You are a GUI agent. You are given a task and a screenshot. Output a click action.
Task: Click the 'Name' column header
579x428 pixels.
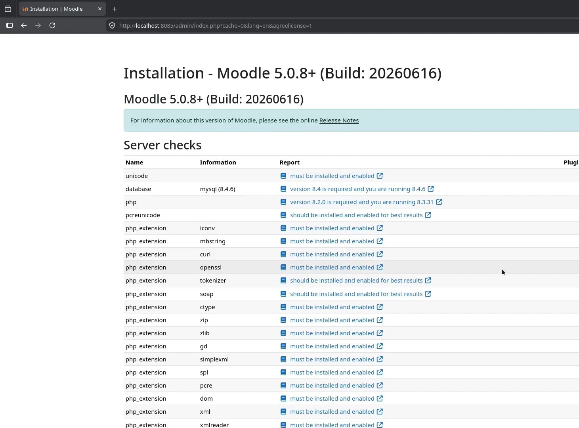click(x=134, y=162)
